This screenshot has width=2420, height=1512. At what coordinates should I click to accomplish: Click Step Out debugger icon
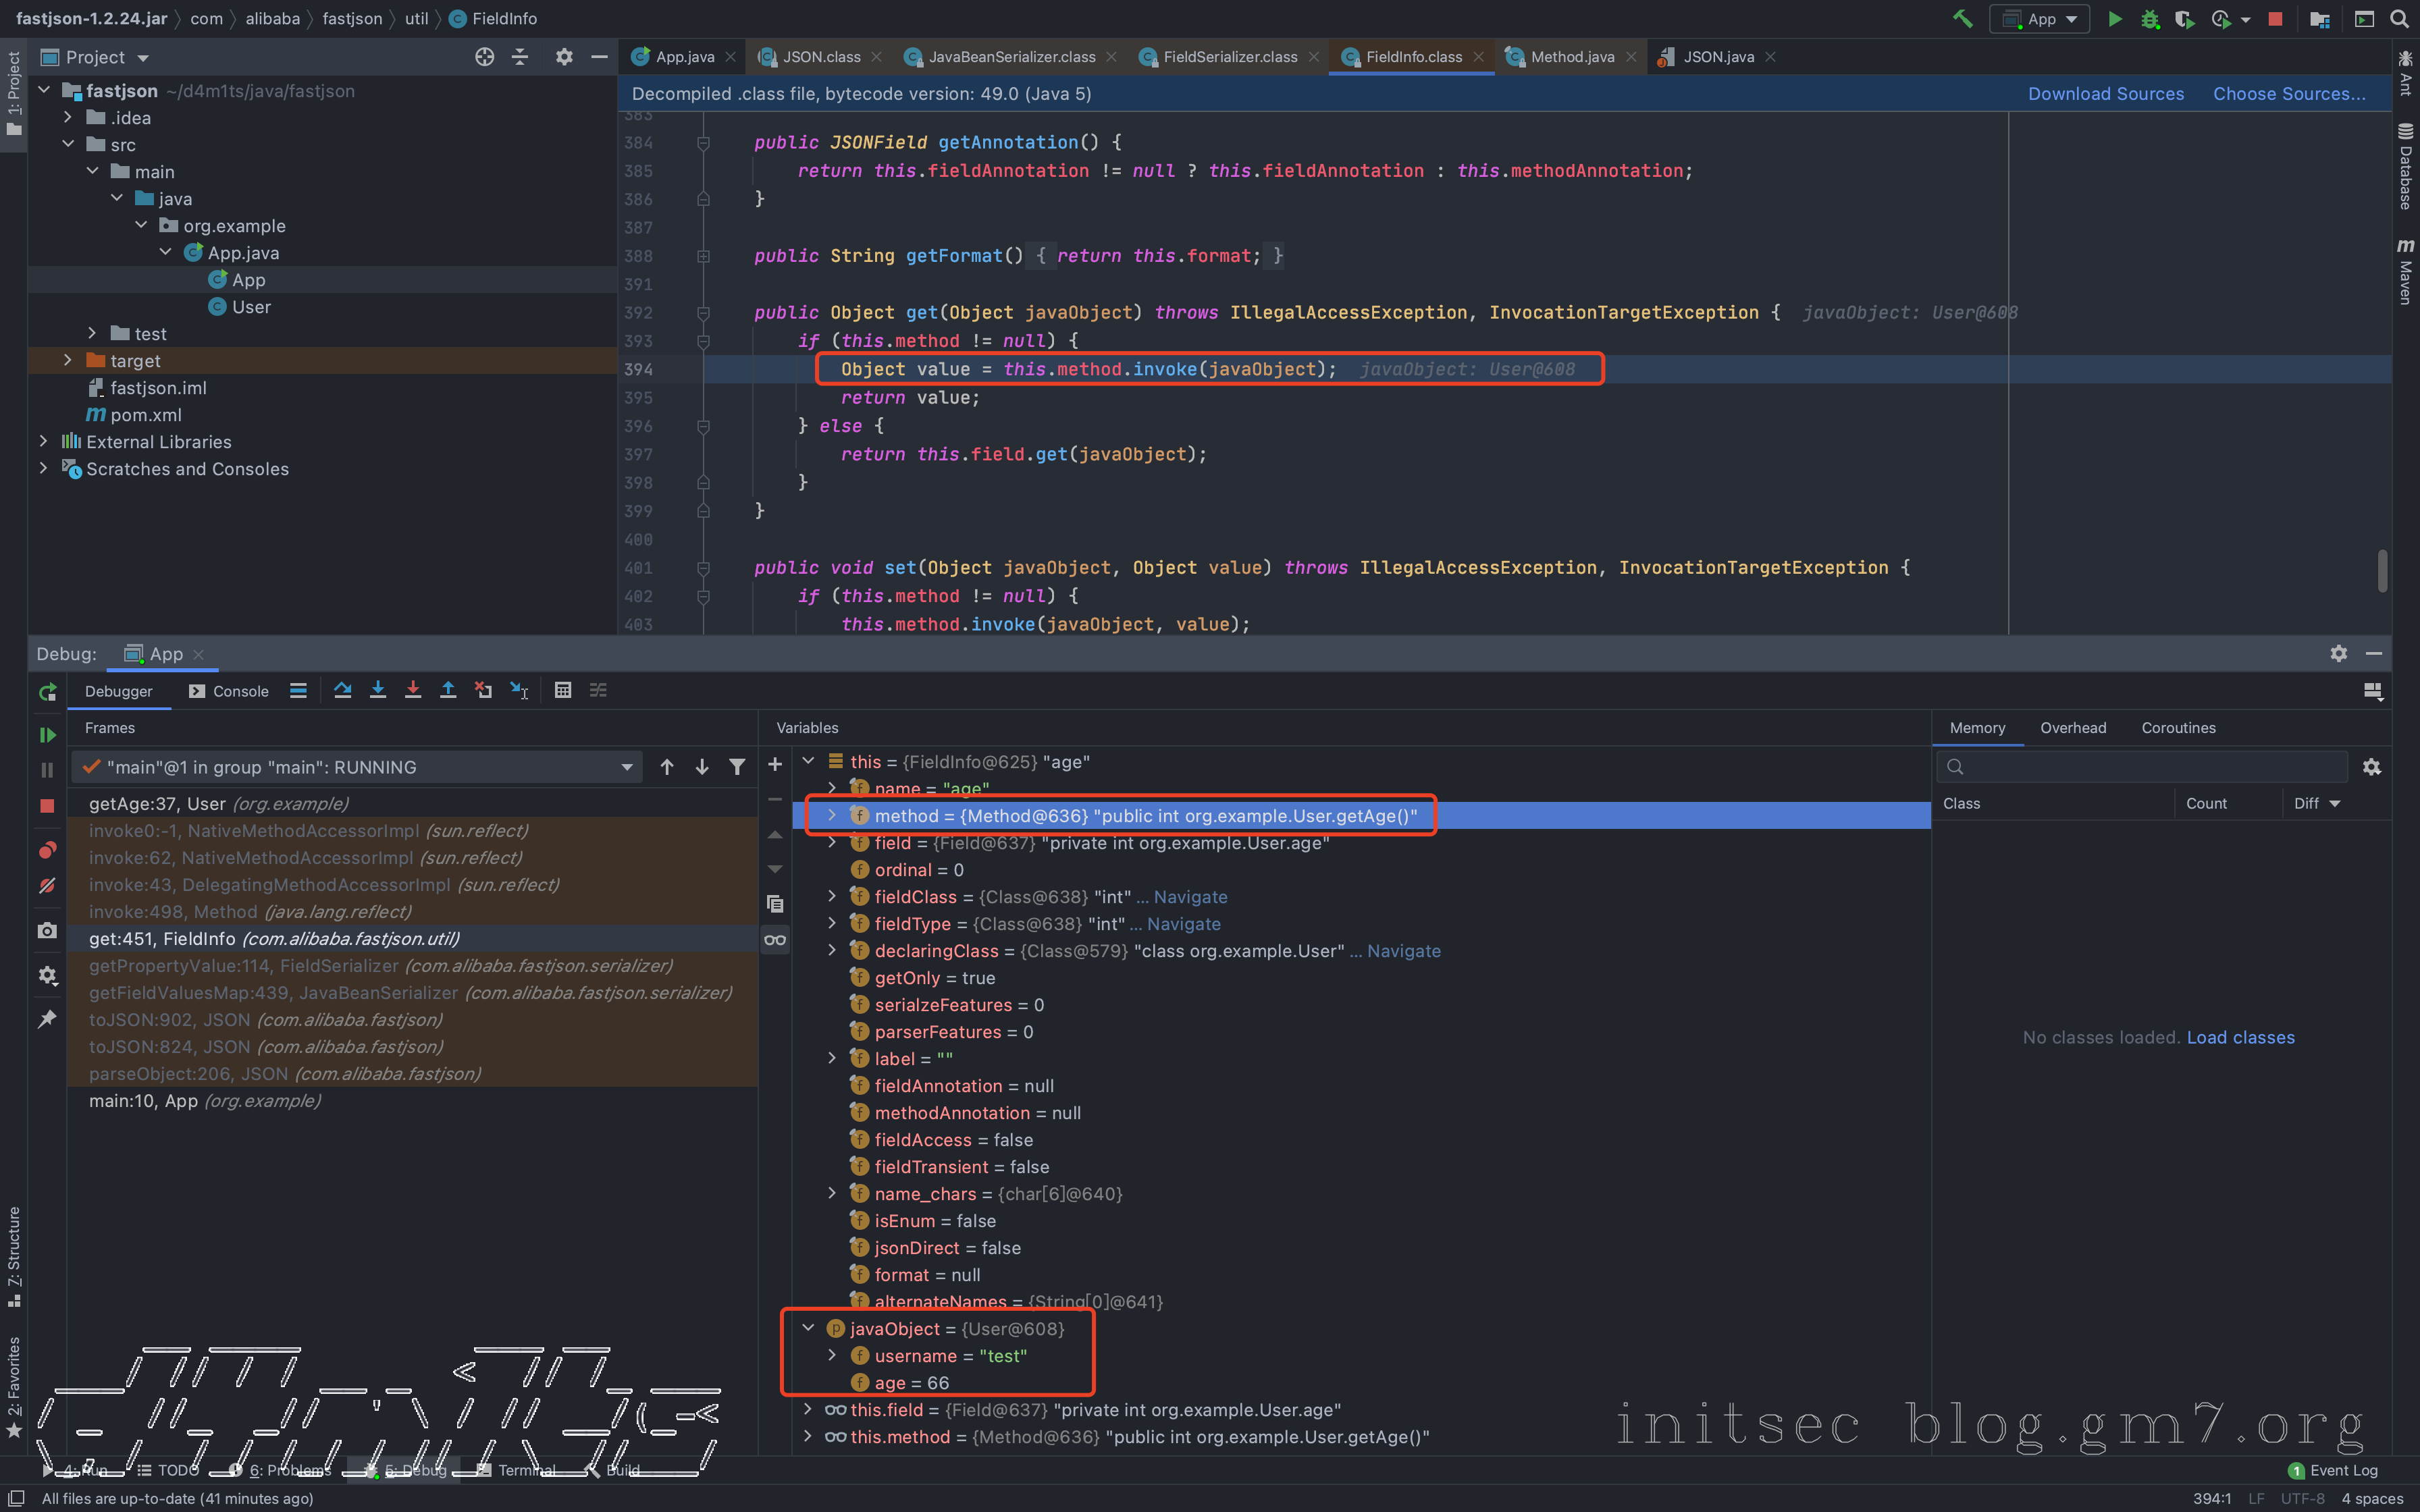coord(448,690)
